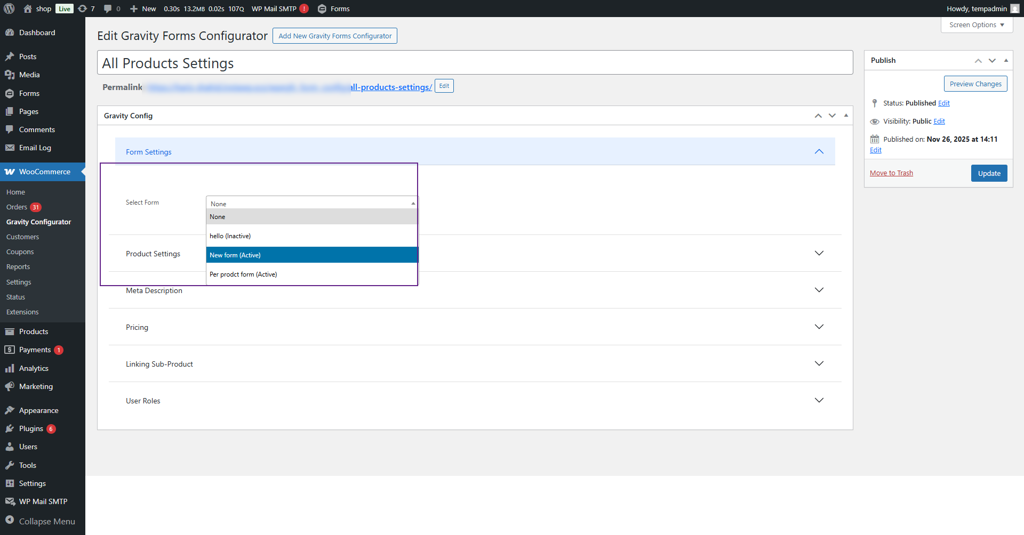The image size is (1024, 535).
Task: Toggle the Gravity Config panel triangle
Action: tap(846, 115)
